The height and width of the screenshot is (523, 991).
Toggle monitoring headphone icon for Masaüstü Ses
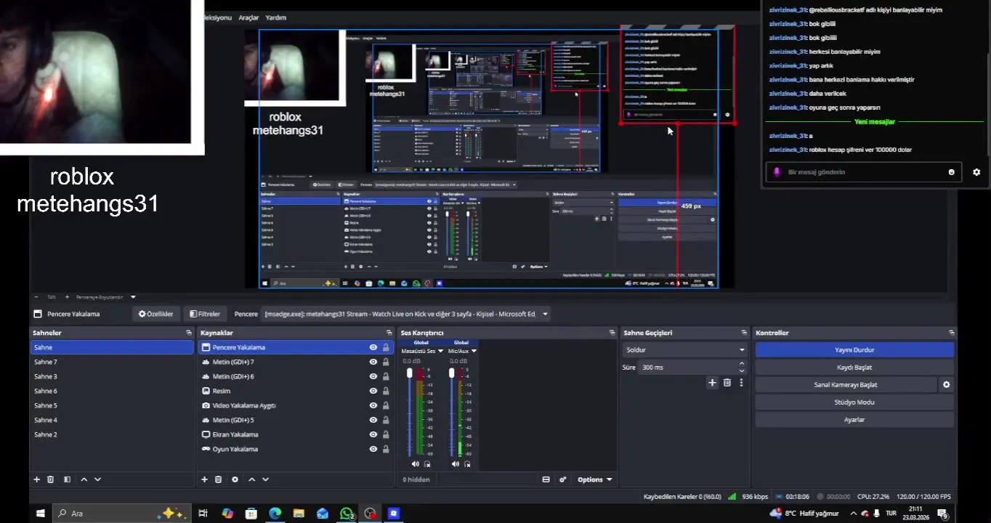(427, 463)
